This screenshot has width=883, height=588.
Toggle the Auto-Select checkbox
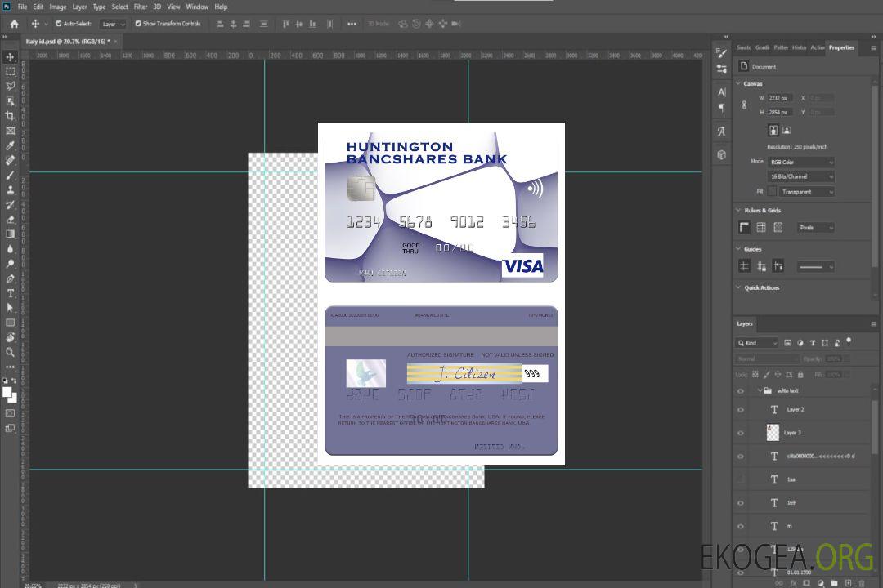pyautogui.click(x=59, y=24)
